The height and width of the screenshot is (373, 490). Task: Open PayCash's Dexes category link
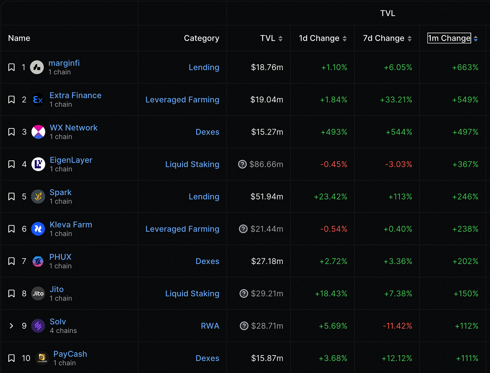(207, 358)
